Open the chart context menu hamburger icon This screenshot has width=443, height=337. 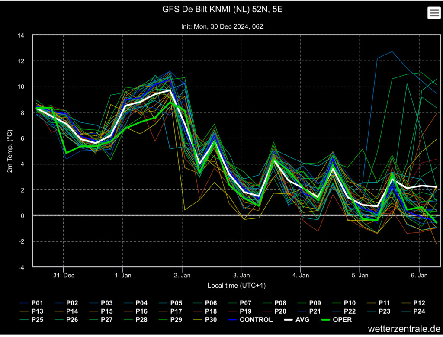click(x=433, y=13)
